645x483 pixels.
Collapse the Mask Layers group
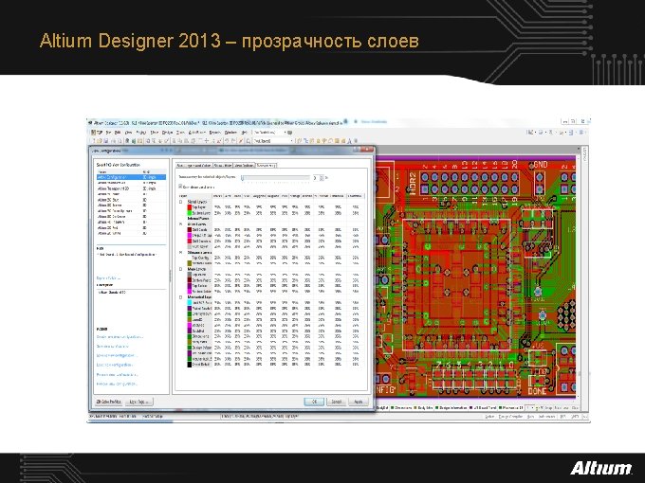[x=180, y=269]
